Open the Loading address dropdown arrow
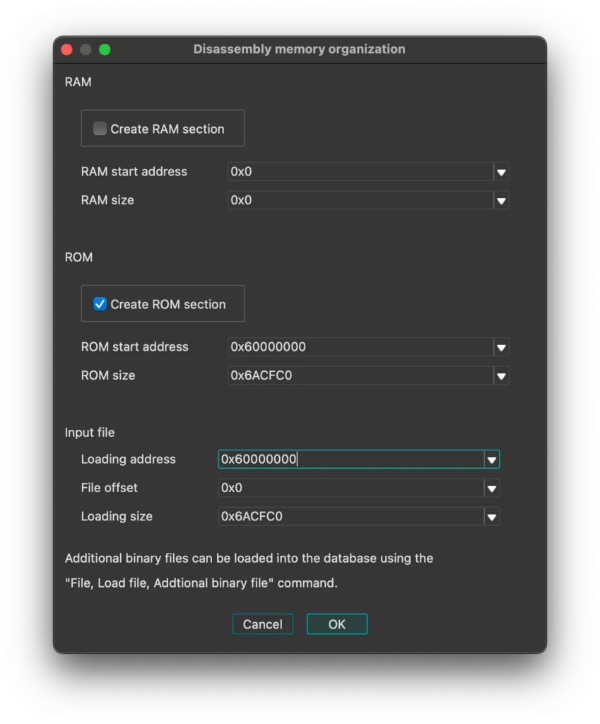The height and width of the screenshot is (724, 600). pyautogui.click(x=492, y=460)
